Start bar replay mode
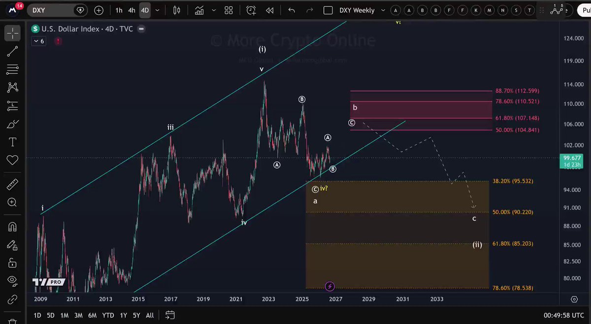Screen dimensions: 591x324 [269, 10]
